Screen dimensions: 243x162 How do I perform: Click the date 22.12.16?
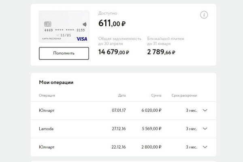[x=119, y=147]
